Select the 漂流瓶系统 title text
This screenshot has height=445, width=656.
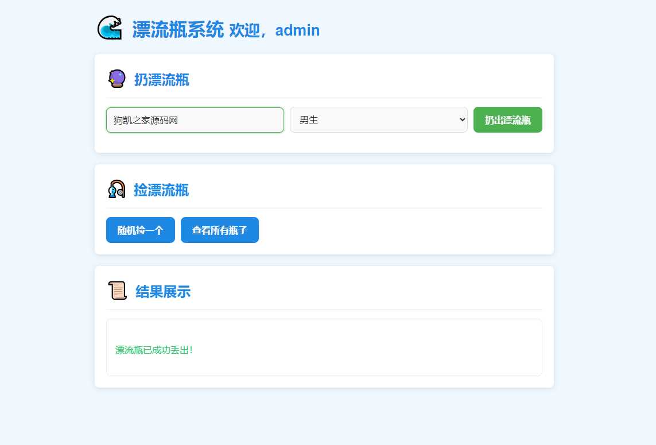point(178,30)
